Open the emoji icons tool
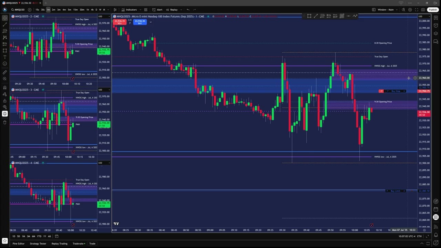This screenshot has height=248, width=441. pyautogui.click(x=5, y=64)
